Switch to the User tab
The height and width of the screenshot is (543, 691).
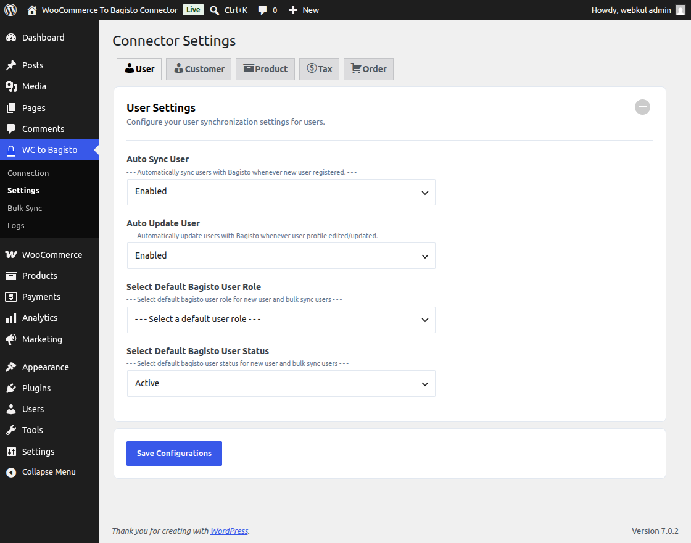(139, 68)
